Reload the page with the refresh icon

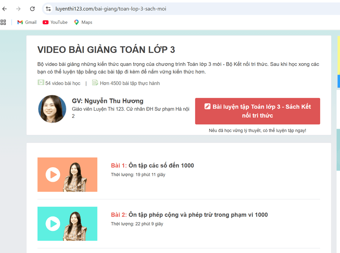[32, 9]
